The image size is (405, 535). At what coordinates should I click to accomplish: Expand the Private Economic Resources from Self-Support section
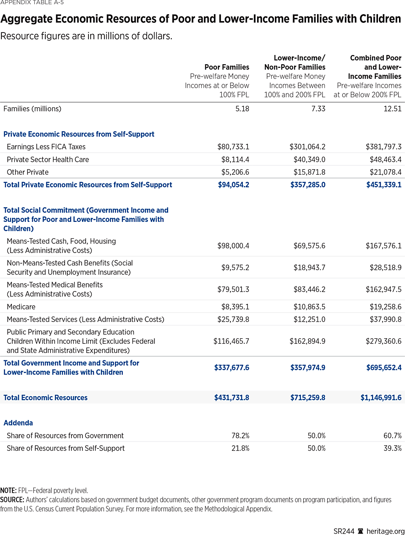tap(79, 134)
